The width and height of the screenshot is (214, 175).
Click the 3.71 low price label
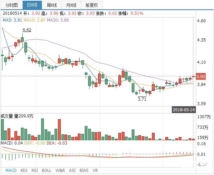click(142, 99)
